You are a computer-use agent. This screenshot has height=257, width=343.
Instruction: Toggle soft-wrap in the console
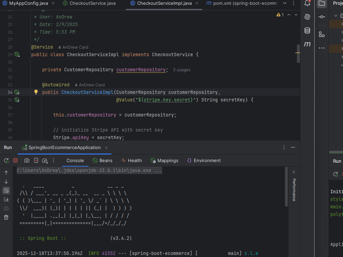(x=6, y=191)
